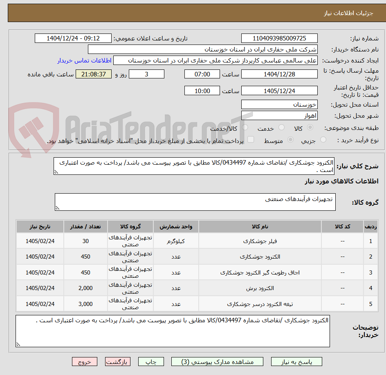This screenshot has width=386, height=375.
Task: Click the اطلاعات کالاهای مورد نیاز heading
Action: (x=341, y=181)
